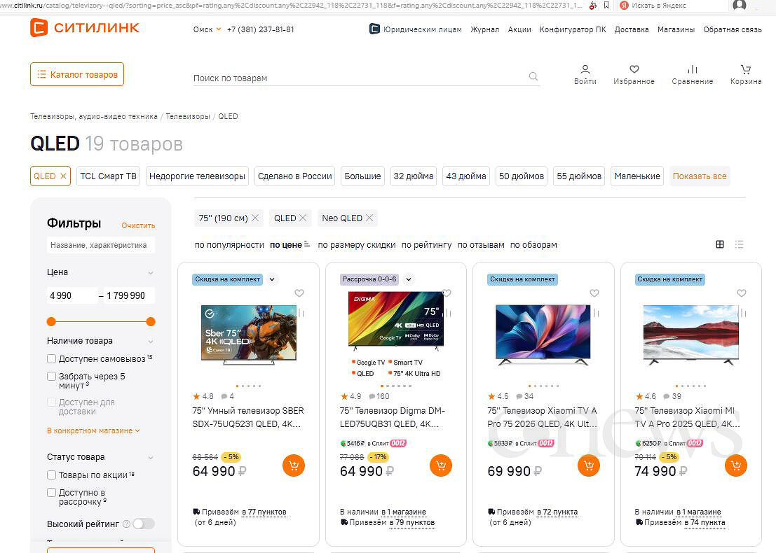The image size is (776, 553).
Task: Open the Сравнение comparison icon
Action: (692, 70)
